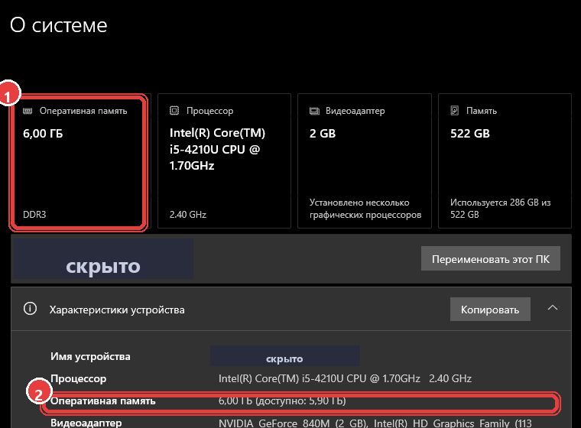Click the NVIDIA GeForce 840M value text

(375, 423)
